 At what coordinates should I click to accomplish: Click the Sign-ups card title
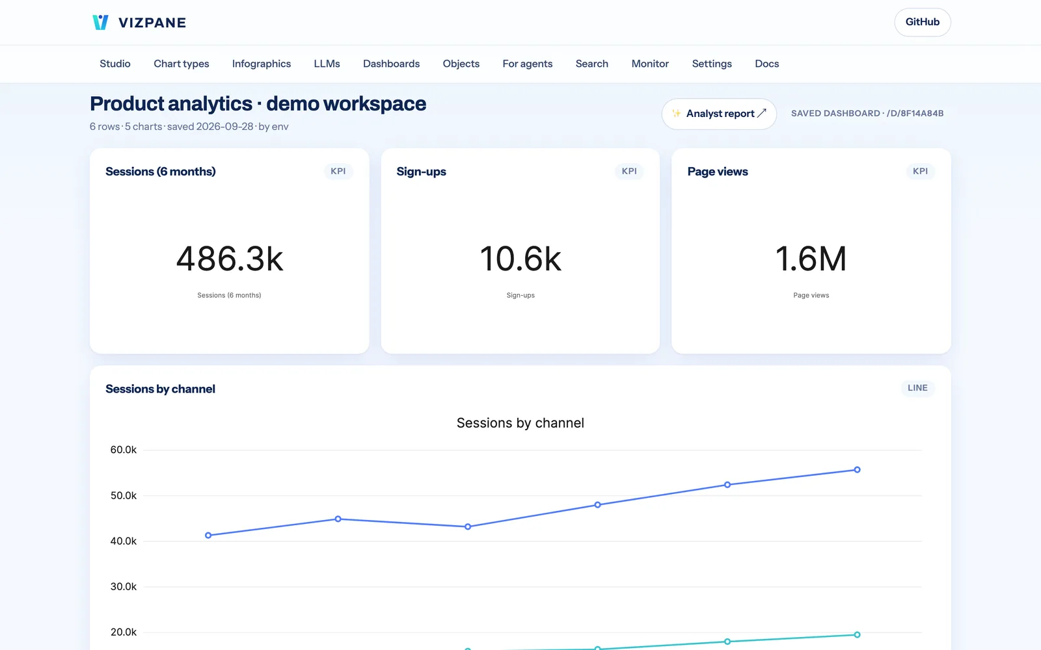[x=422, y=172]
